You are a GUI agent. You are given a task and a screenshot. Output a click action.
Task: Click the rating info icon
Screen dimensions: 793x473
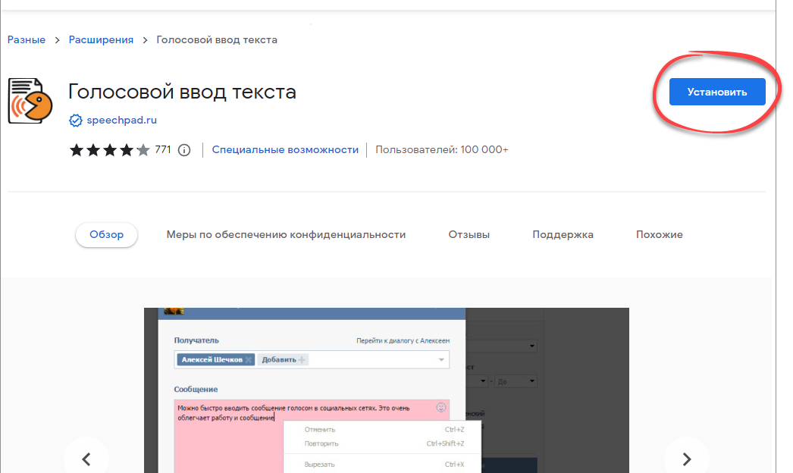pos(184,150)
